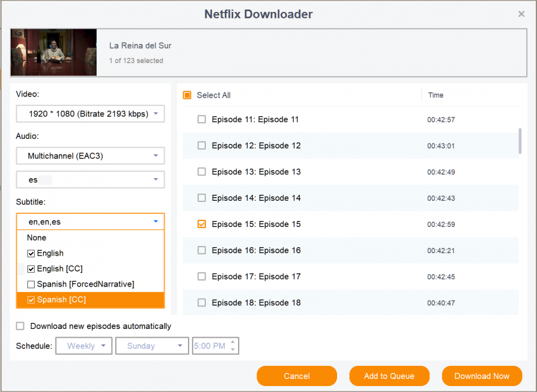This screenshot has width=537, height=392.
Task: Check the Episode 12 checkbox
Action: [202, 146]
